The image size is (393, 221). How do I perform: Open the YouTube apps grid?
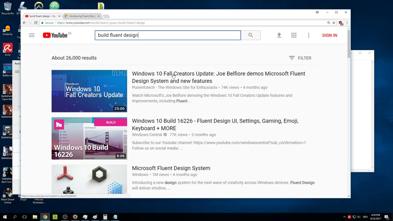point(294,35)
